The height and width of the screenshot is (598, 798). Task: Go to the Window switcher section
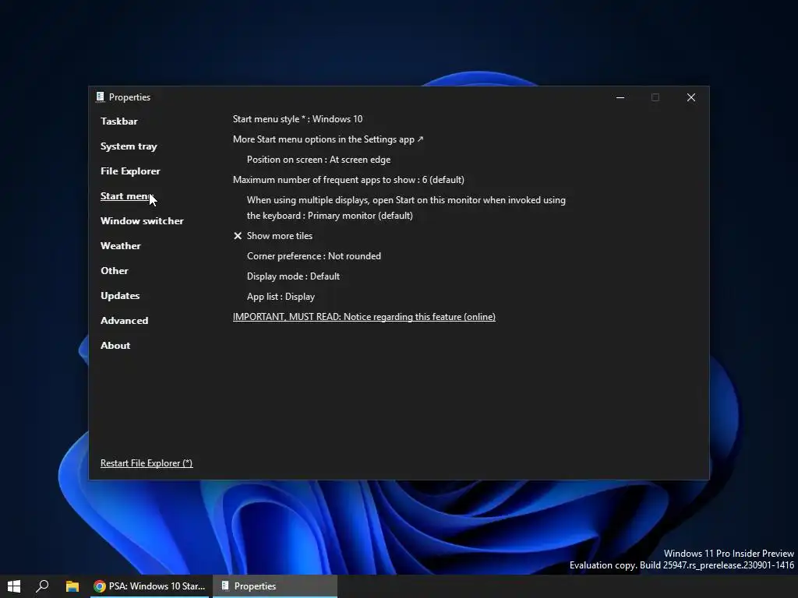(142, 220)
